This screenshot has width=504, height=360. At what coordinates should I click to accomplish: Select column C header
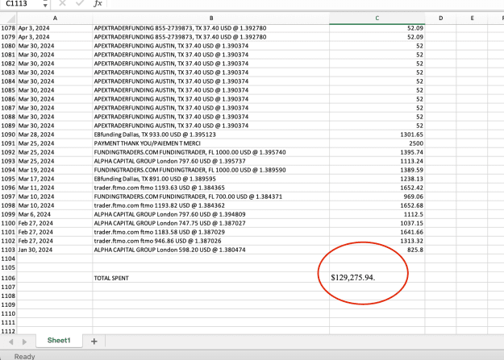pos(377,19)
